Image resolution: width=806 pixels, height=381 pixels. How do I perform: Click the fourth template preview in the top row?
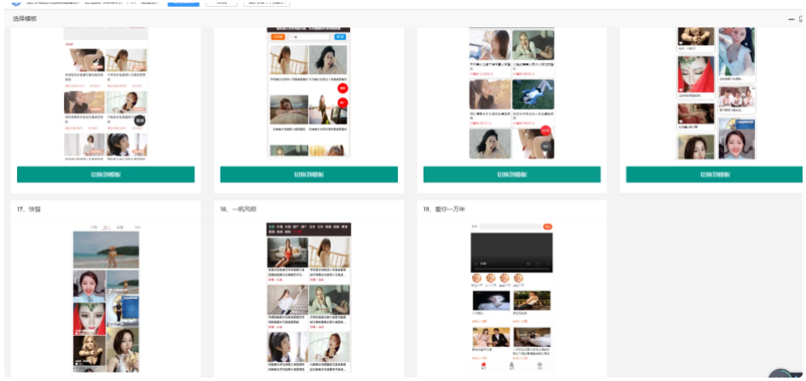click(716, 94)
